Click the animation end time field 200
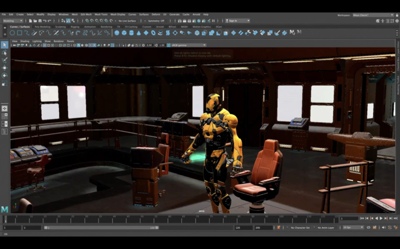Image resolution: width=400 pixels, height=249 pixels. click(x=263, y=228)
